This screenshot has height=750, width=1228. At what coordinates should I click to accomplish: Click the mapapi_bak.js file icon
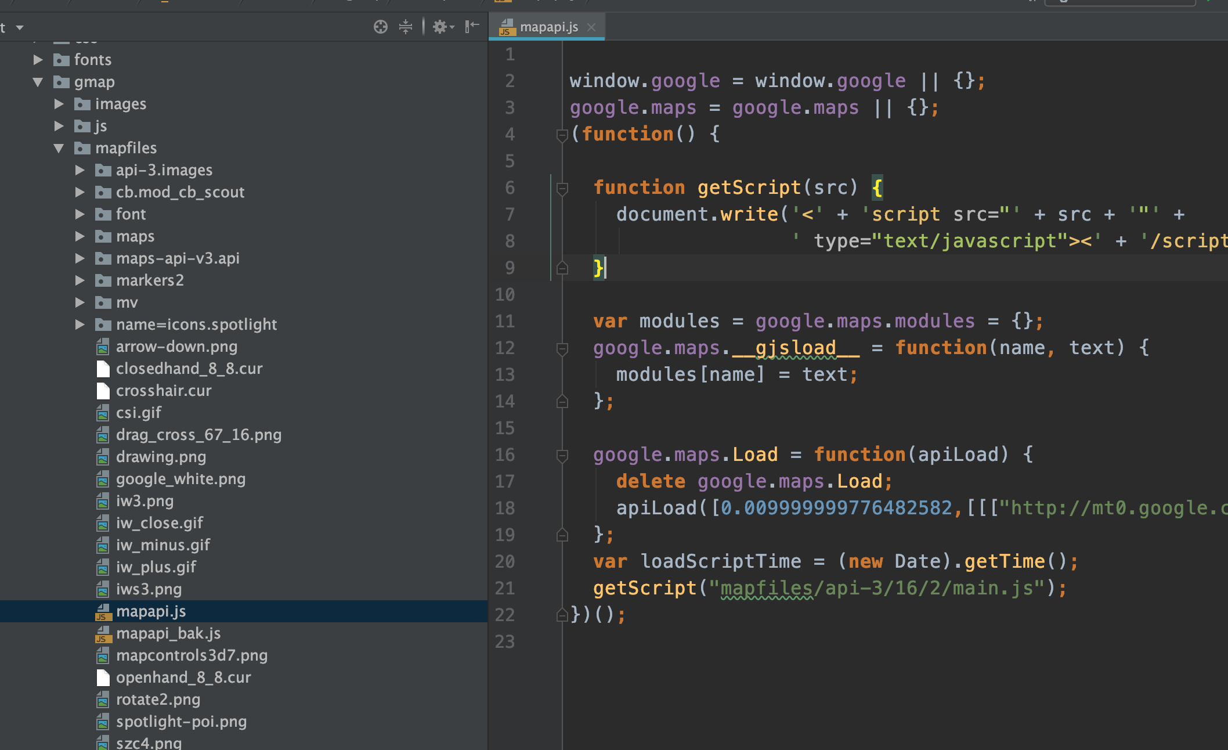tap(103, 633)
